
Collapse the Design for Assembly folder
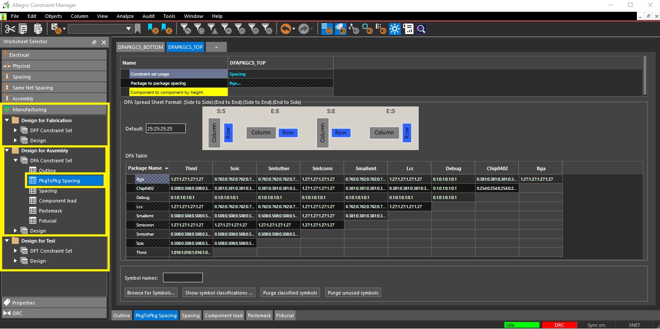7,151
